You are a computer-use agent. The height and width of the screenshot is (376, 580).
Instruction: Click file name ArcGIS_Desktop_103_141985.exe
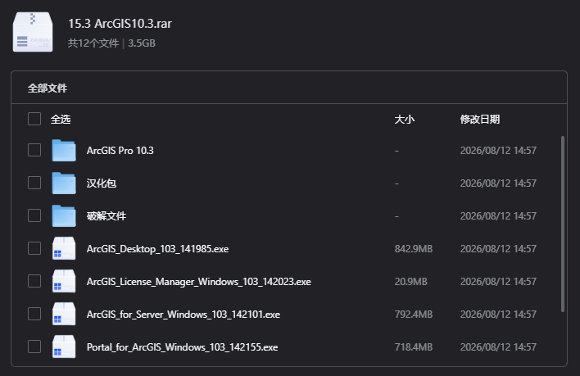[157, 249]
